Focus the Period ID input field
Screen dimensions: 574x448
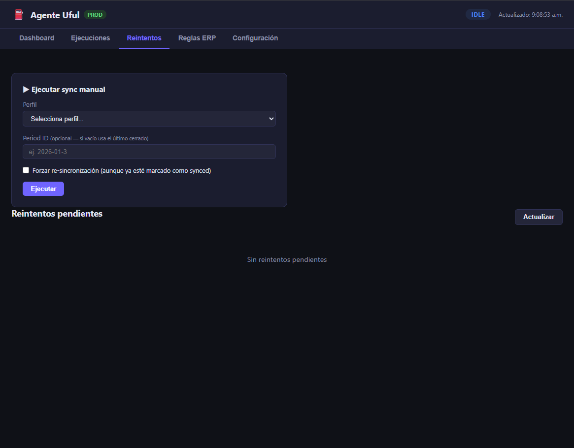(x=149, y=152)
